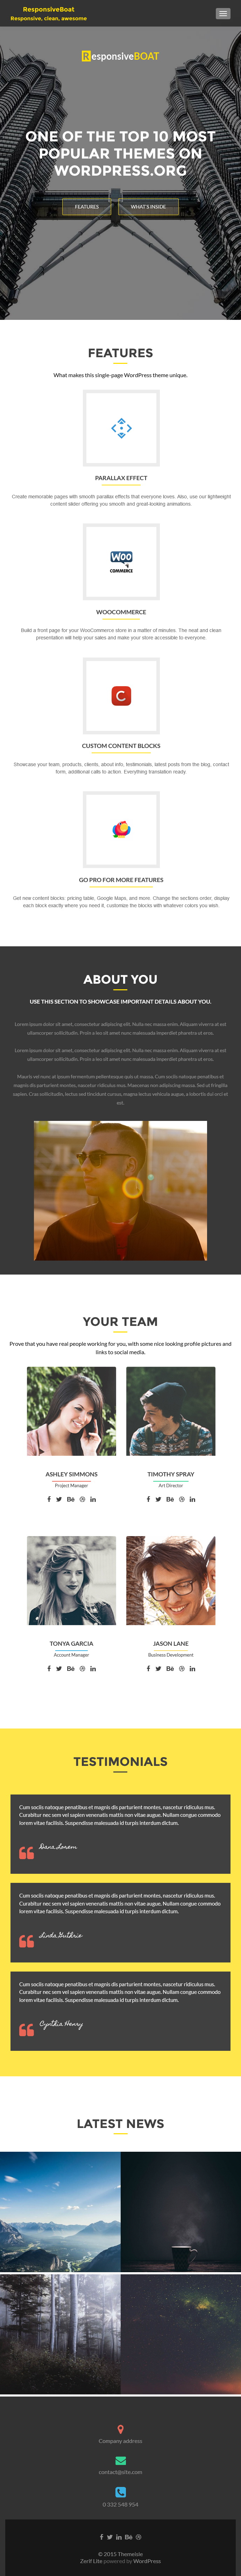
Task: Click the WooCommerce logo icon
Action: tap(121, 562)
